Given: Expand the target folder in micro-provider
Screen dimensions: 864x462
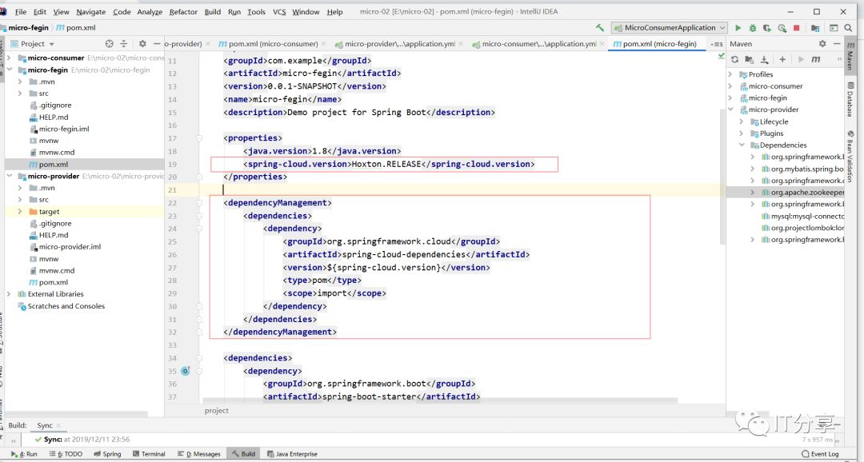Looking at the screenshot, I should coord(20,212).
